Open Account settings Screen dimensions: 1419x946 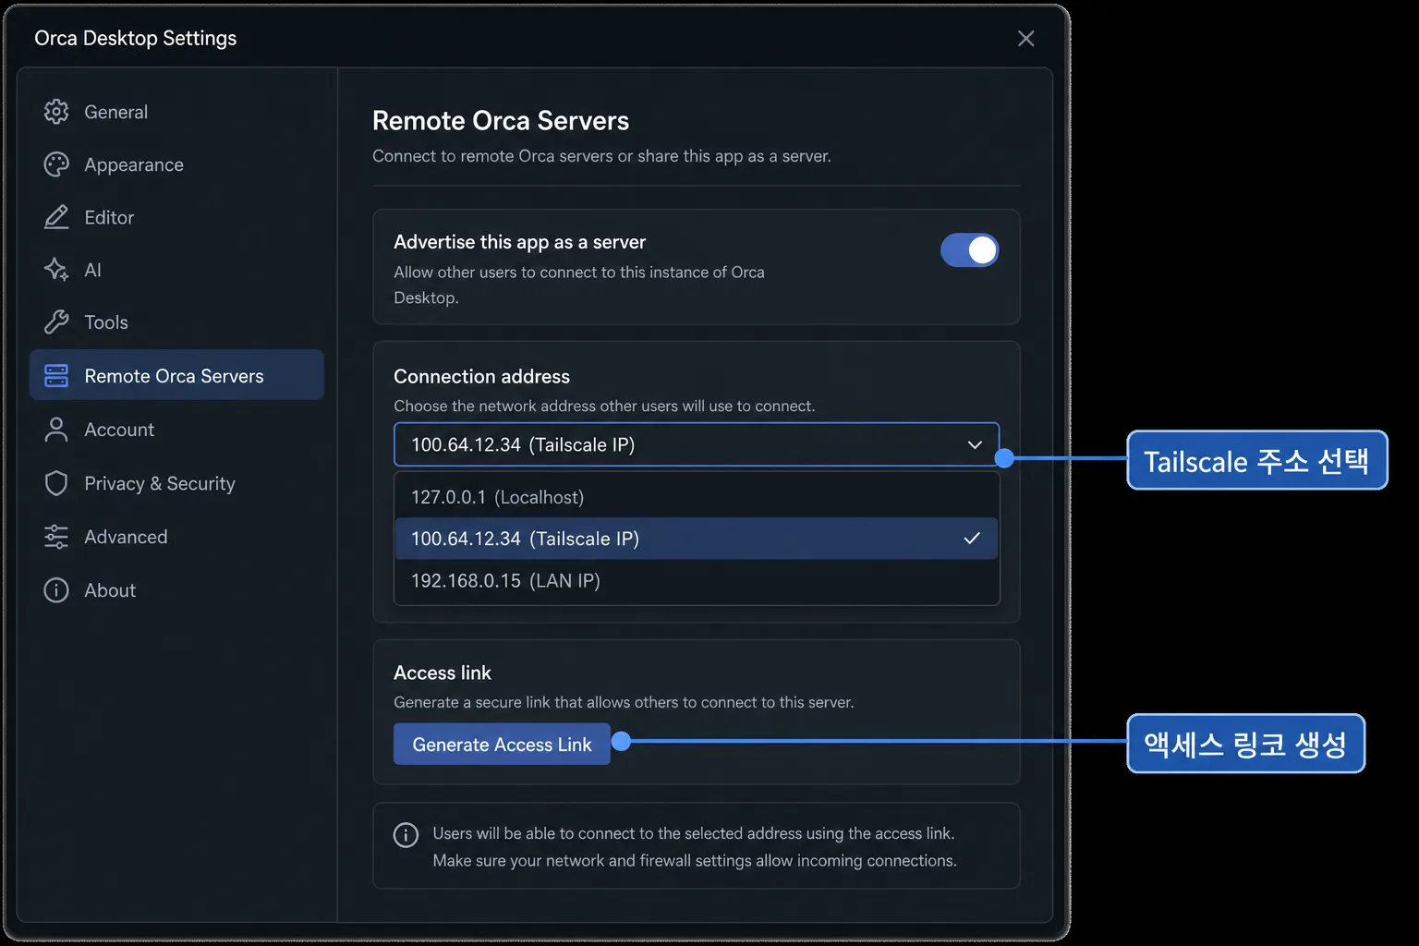tap(176, 430)
